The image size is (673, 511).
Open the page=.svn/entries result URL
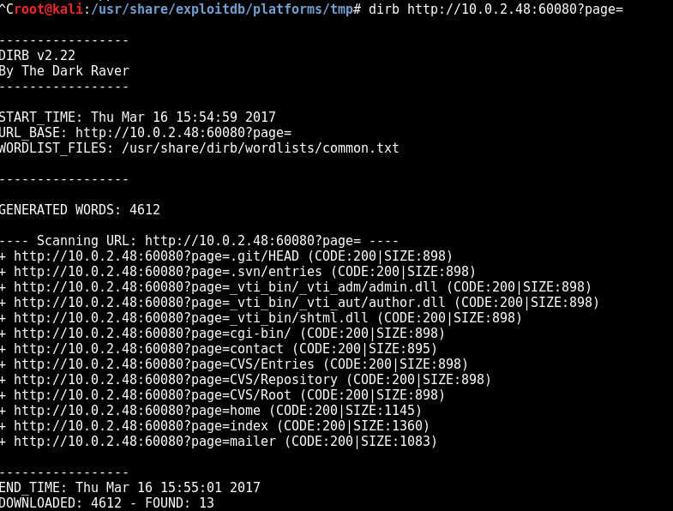coord(168,272)
